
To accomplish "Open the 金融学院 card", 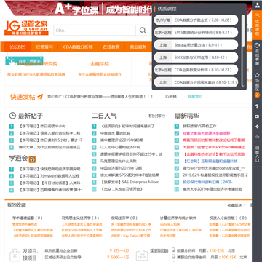I will 100,64.
